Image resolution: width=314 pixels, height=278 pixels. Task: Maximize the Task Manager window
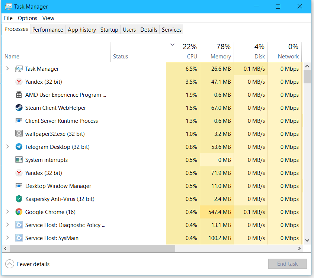click(278, 7)
